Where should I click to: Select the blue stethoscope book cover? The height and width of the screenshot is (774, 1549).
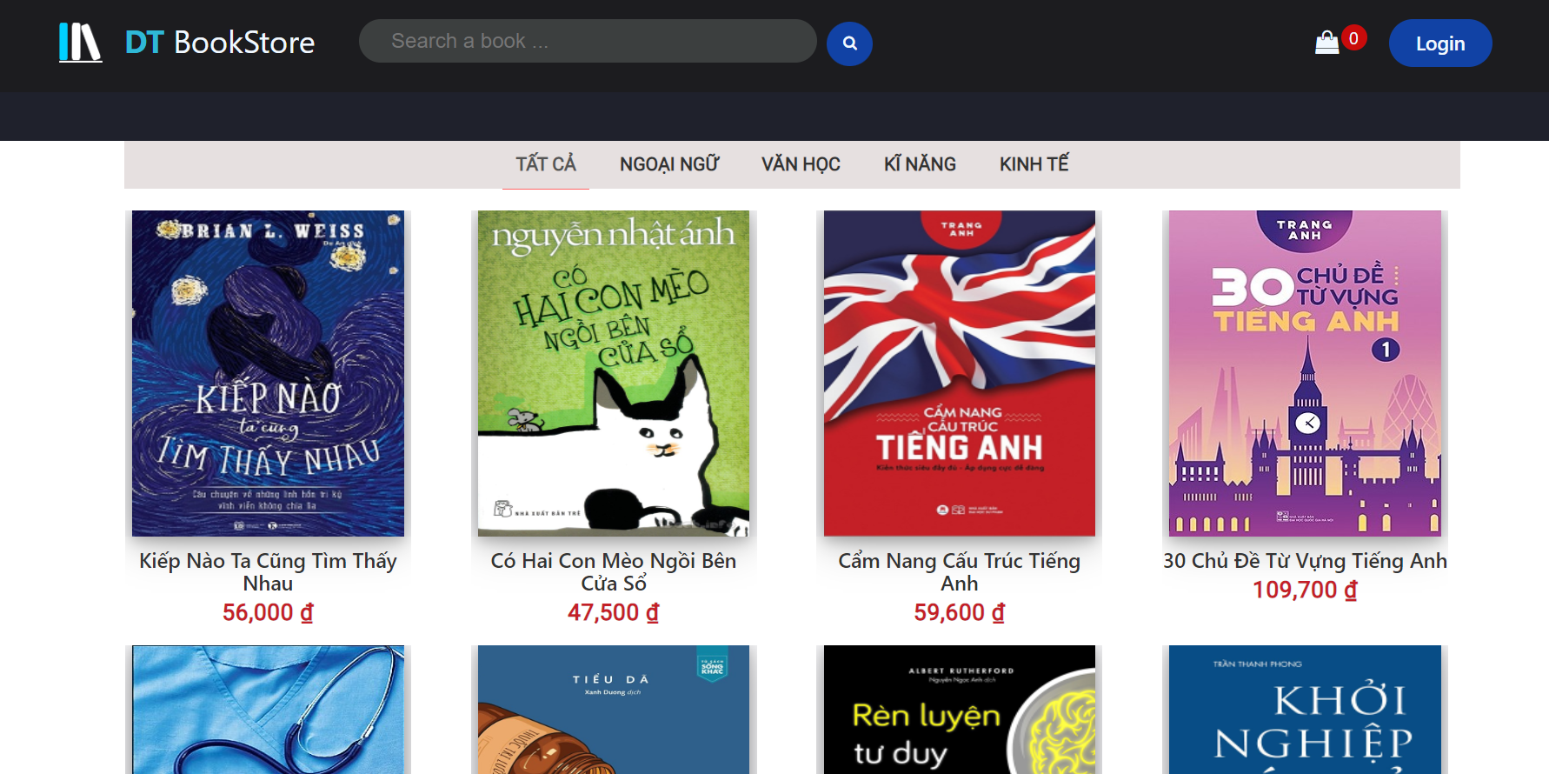(x=268, y=710)
